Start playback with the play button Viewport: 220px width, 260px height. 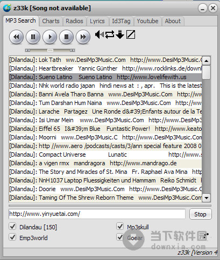point(49,37)
